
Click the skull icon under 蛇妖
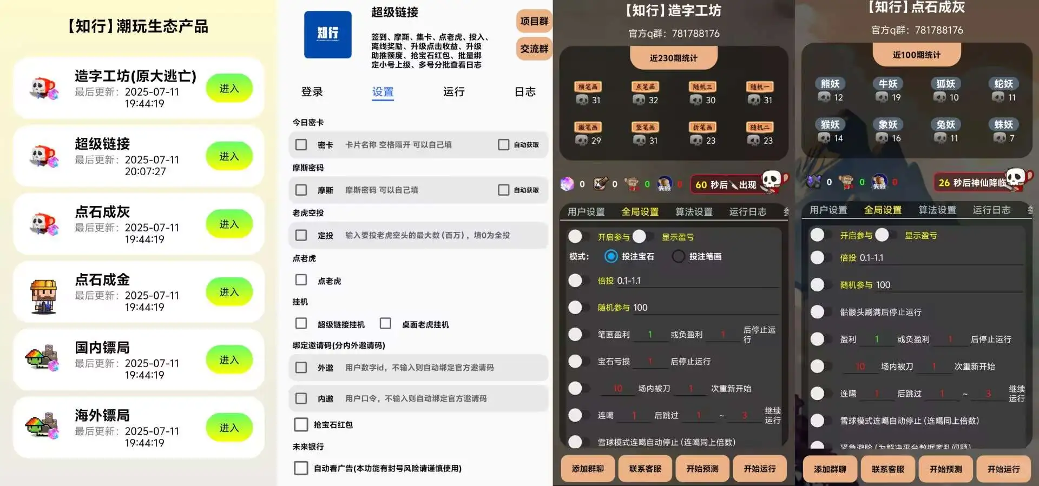pos(998,97)
